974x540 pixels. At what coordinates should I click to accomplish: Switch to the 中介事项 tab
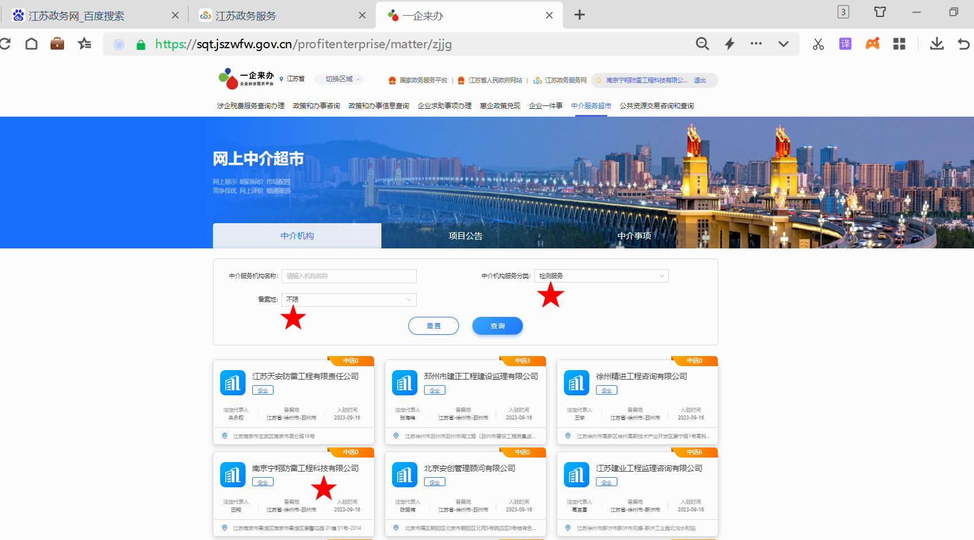click(634, 236)
